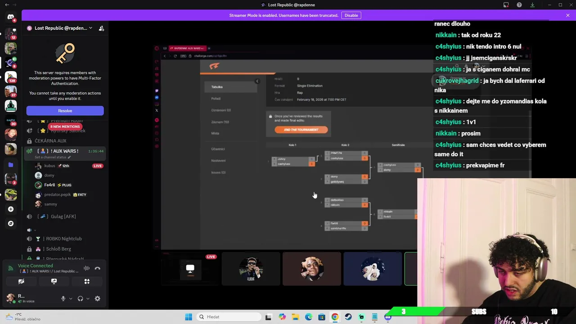Toggle screen share in voice panel
Image resolution: width=576 pixels, height=324 pixels.
coord(54,281)
